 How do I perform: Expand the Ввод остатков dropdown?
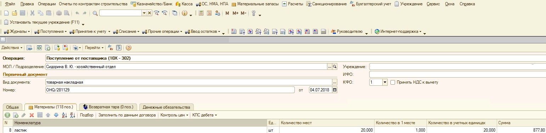click(203, 31)
